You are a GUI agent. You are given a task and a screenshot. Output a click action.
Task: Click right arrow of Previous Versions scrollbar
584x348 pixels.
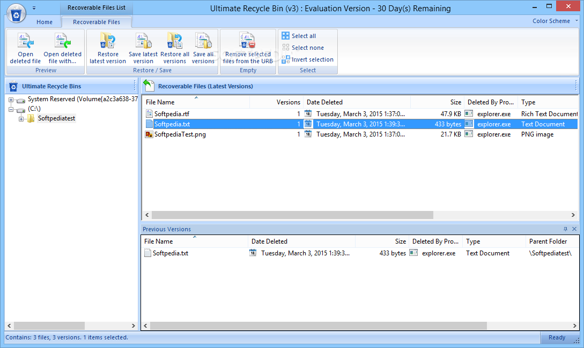575,326
